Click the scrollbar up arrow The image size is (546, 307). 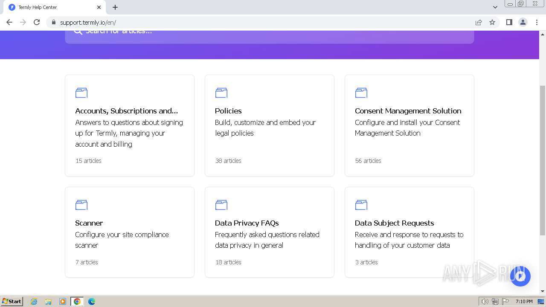pos(543,34)
